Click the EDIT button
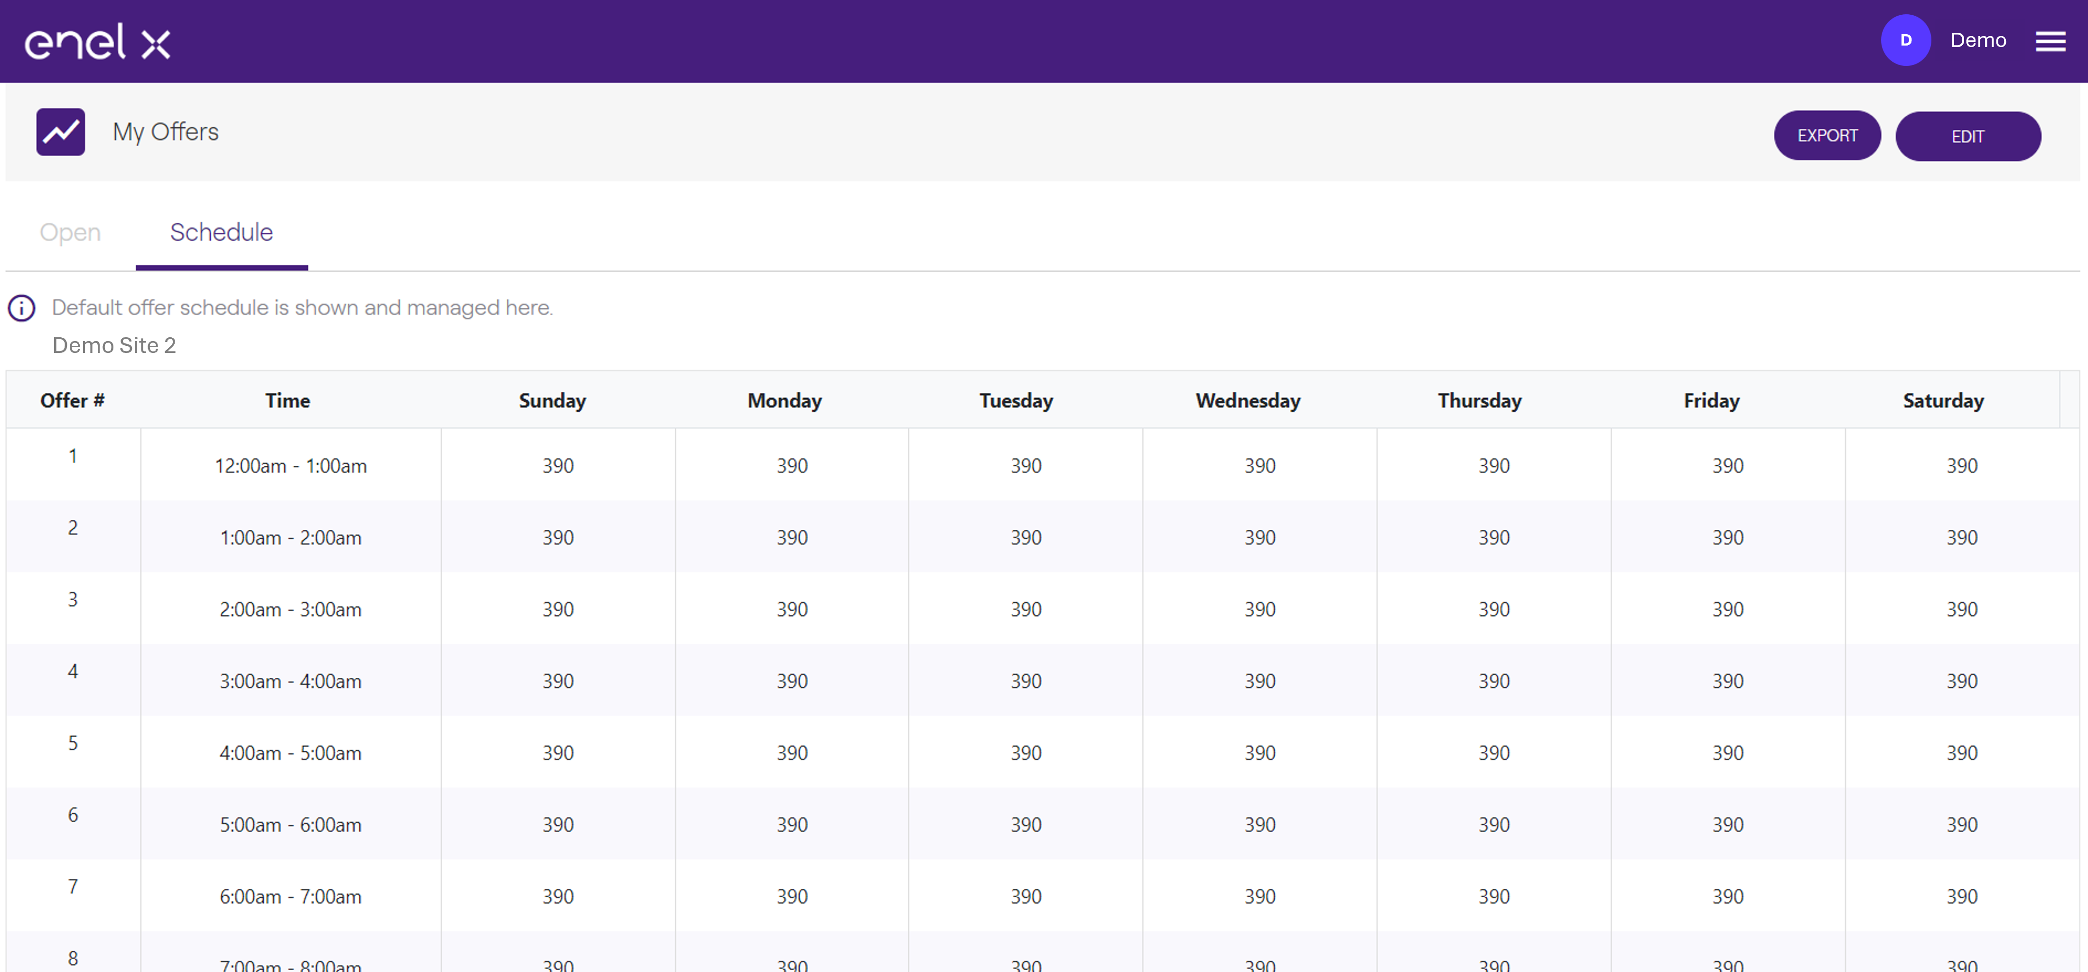Viewport: 2088px width, 972px height. 1967,136
